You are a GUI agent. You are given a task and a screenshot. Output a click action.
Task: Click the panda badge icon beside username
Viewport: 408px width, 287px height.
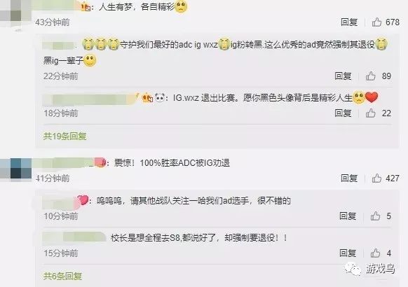click(x=160, y=98)
